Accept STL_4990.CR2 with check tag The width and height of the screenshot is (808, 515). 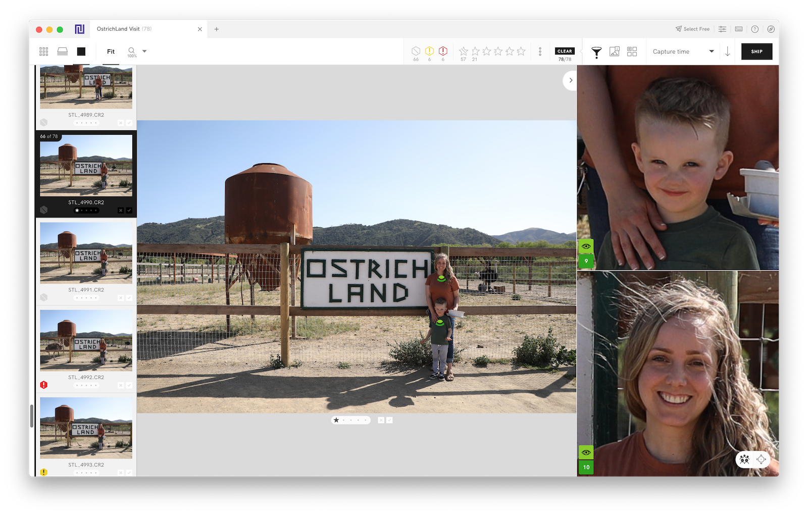129,211
